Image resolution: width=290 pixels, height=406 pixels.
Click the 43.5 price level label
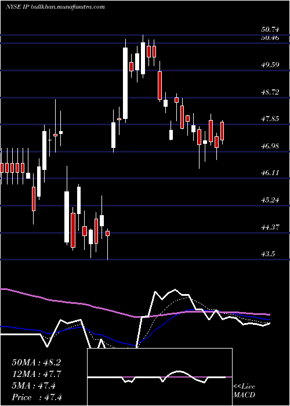(x=268, y=254)
